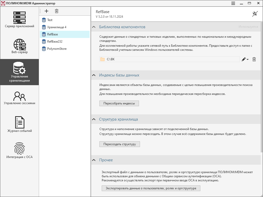The width and height of the screenshot is (263, 197).
Task: Open Интеграция с ОСА section
Action: tap(20, 151)
